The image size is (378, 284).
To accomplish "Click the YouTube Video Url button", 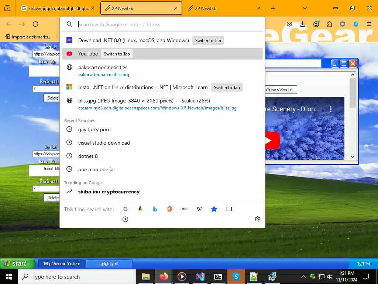I will click(281, 89).
